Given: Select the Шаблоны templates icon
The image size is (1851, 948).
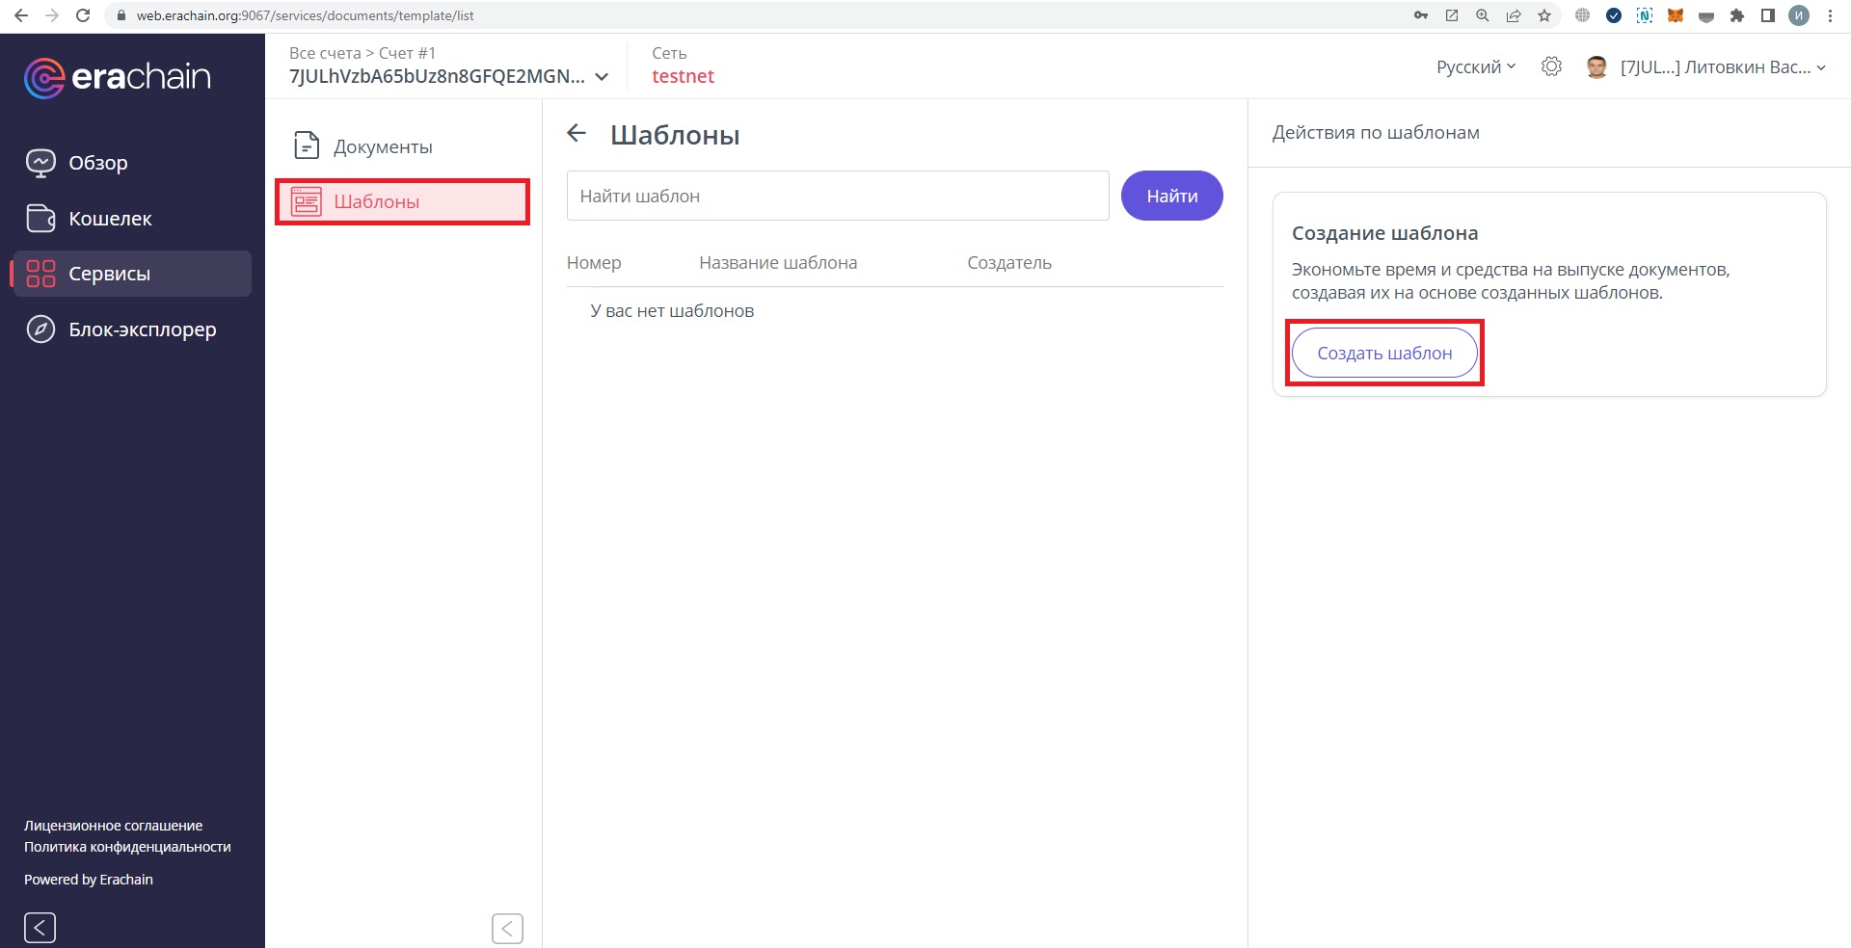Looking at the screenshot, I should [x=307, y=201].
